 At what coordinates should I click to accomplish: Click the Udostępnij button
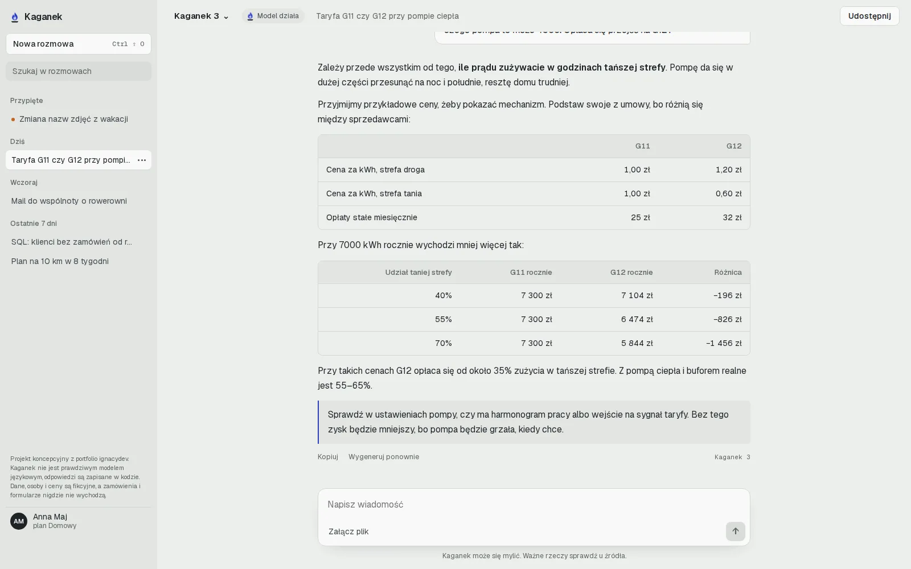tap(869, 16)
